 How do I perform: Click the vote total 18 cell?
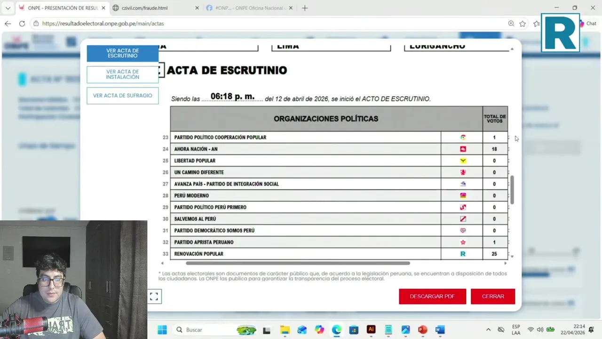click(x=494, y=149)
